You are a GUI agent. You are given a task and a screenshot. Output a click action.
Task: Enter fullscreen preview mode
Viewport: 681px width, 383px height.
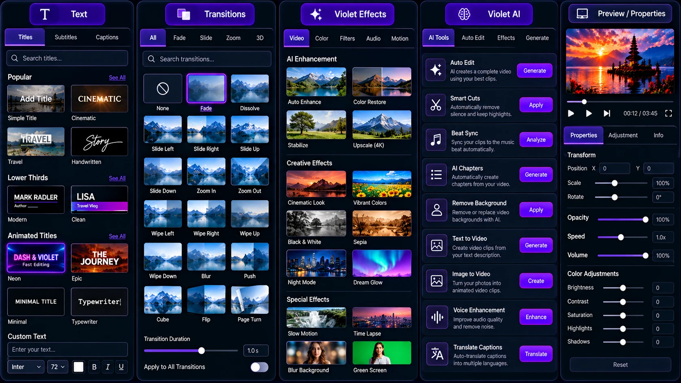(668, 113)
